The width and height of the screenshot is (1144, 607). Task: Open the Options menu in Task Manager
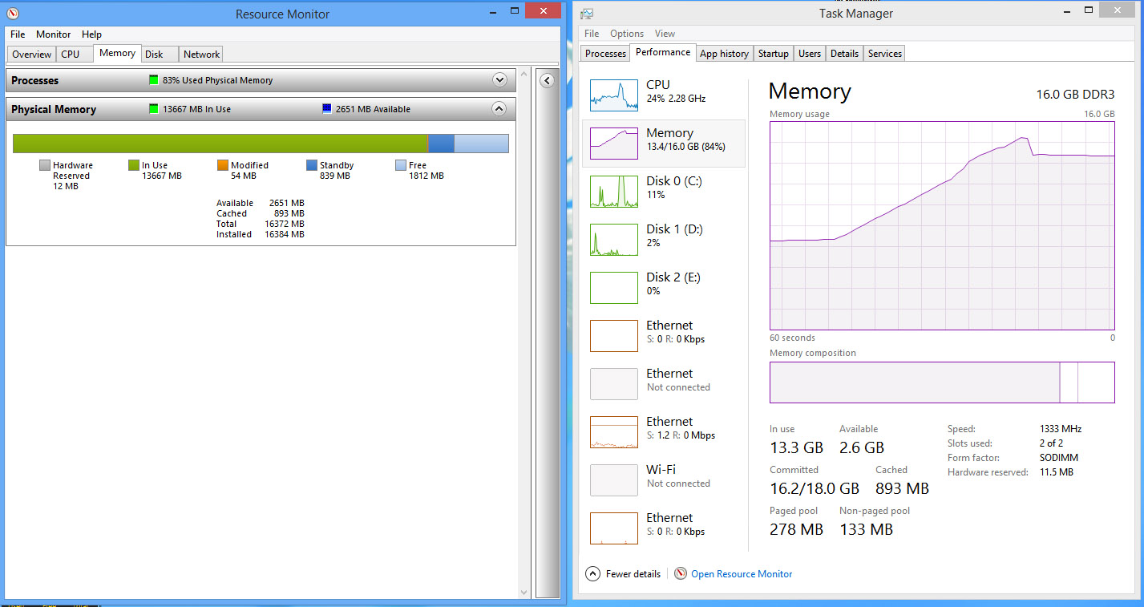627,34
